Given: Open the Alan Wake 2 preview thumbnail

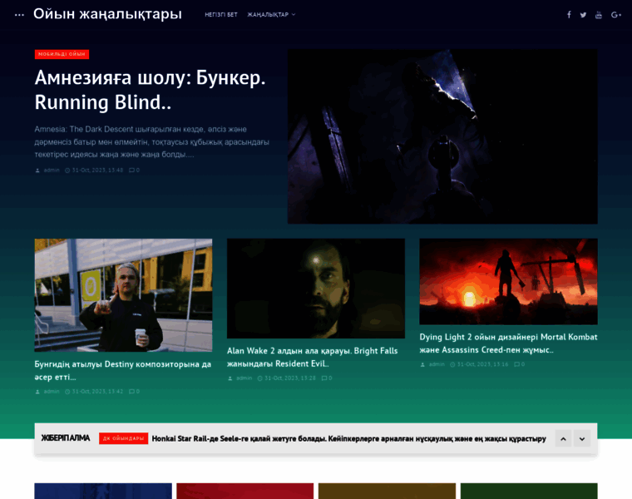Looking at the screenshot, I should 316,289.
